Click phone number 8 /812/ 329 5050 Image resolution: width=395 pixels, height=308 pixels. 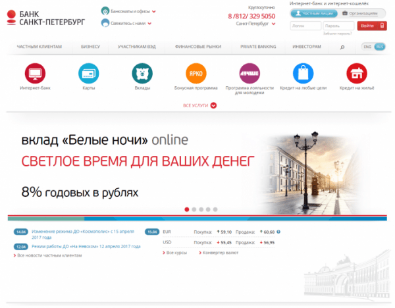click(251, 16)
